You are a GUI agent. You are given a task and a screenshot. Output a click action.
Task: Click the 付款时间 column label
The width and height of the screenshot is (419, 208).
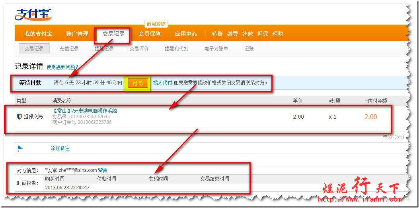pos(106,179)
